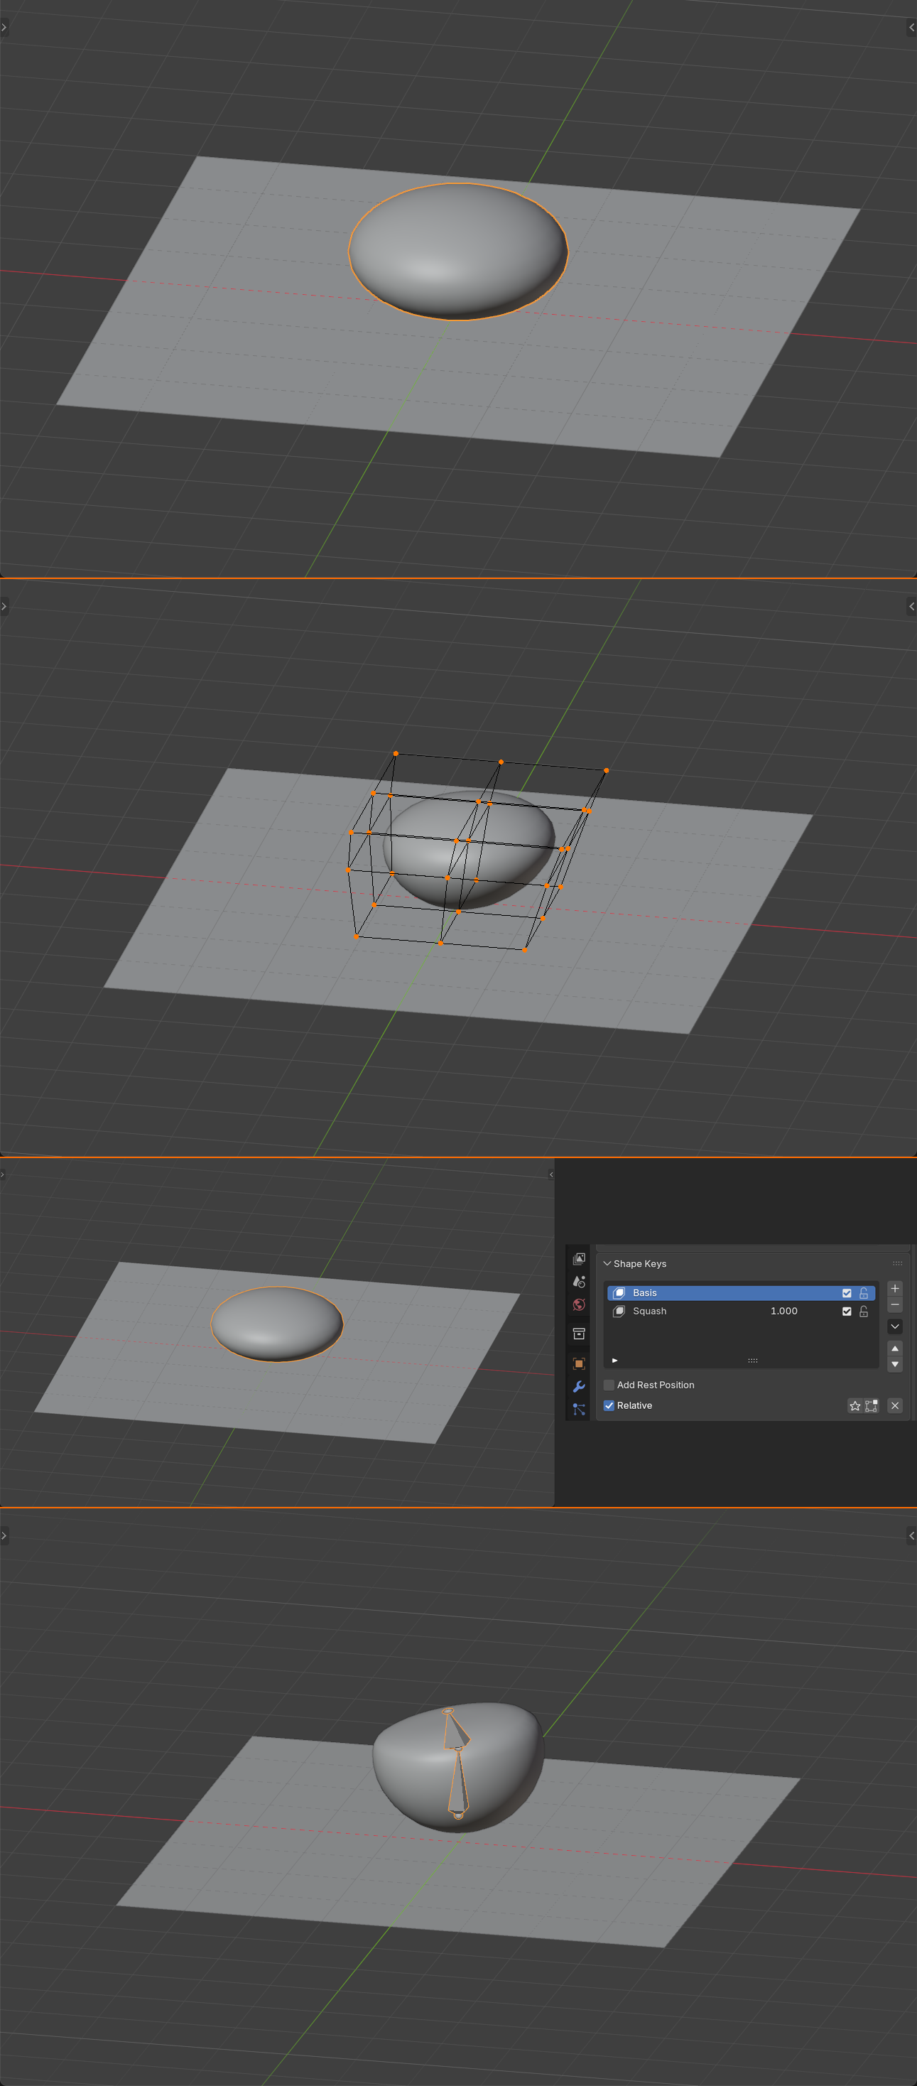Click the shape key list resize handle
The image size is (917, 2086).
tap(753, 1361)
